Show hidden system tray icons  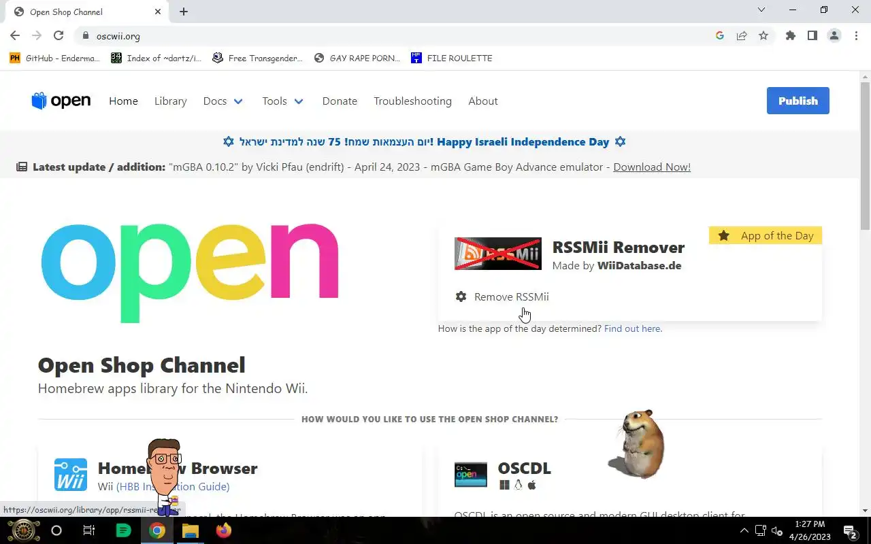click(x=743, y=531)
